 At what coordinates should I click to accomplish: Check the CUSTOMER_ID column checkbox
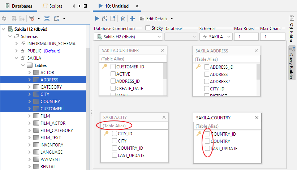pos(113,67)
